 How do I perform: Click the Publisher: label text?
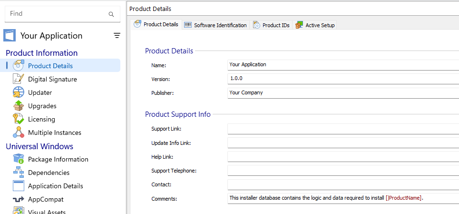pos(163,93)
